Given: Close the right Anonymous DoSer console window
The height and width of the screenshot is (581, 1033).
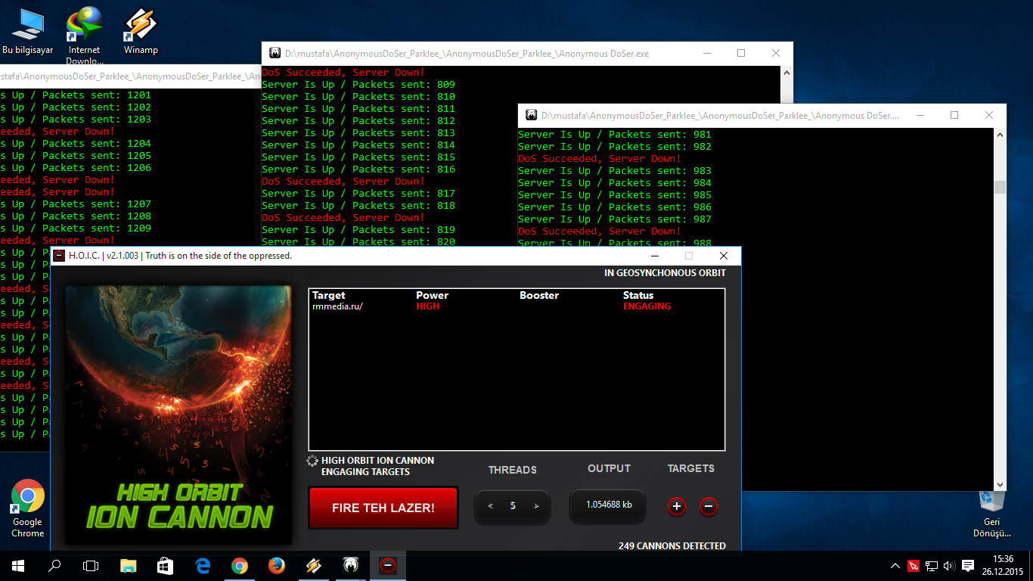Looking at the screenshot, I should coord(989,116).
